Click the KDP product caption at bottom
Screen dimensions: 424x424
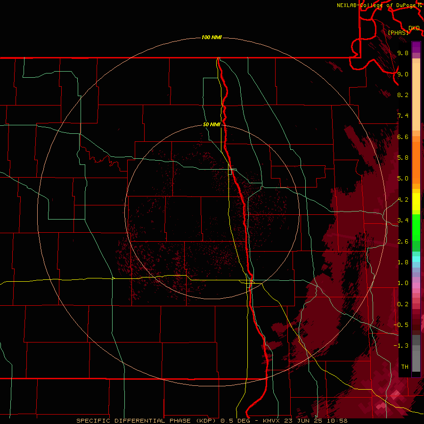[212, 421]
